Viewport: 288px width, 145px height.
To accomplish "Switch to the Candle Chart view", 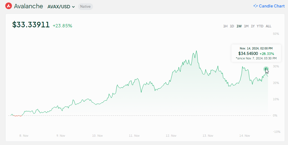I will pos(271,6).
